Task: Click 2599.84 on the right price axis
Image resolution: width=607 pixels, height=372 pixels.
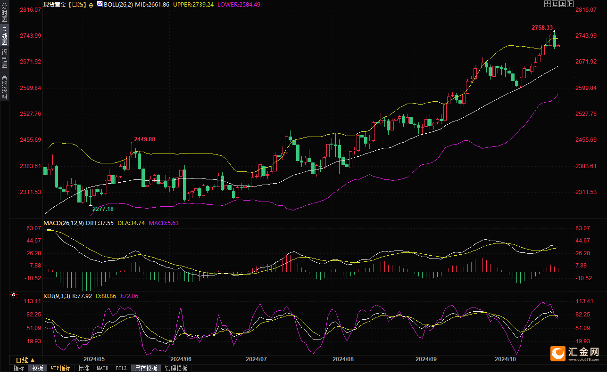Action: 586,88
